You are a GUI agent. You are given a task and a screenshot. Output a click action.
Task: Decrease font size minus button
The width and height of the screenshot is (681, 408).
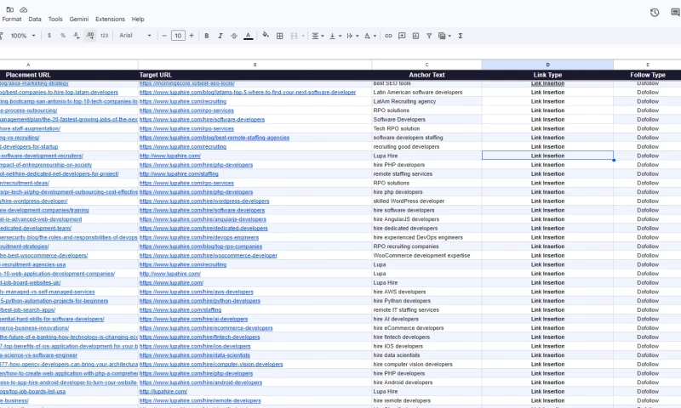164,36
